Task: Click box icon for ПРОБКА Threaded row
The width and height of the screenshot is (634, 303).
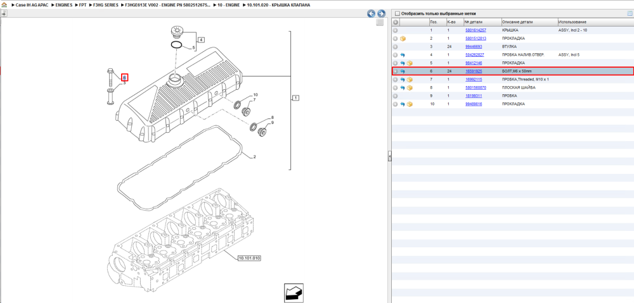Action: [x=410, y=80]
